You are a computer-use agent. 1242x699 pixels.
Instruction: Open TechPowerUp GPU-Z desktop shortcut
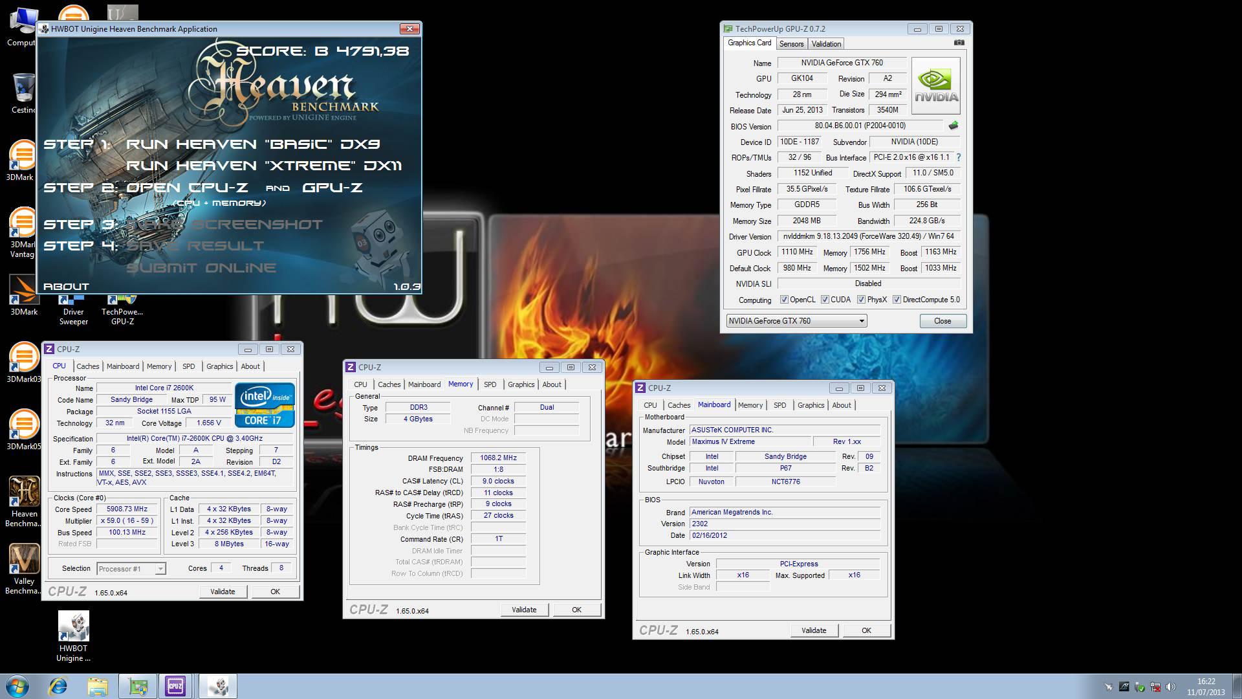click(x=122, y=311)
